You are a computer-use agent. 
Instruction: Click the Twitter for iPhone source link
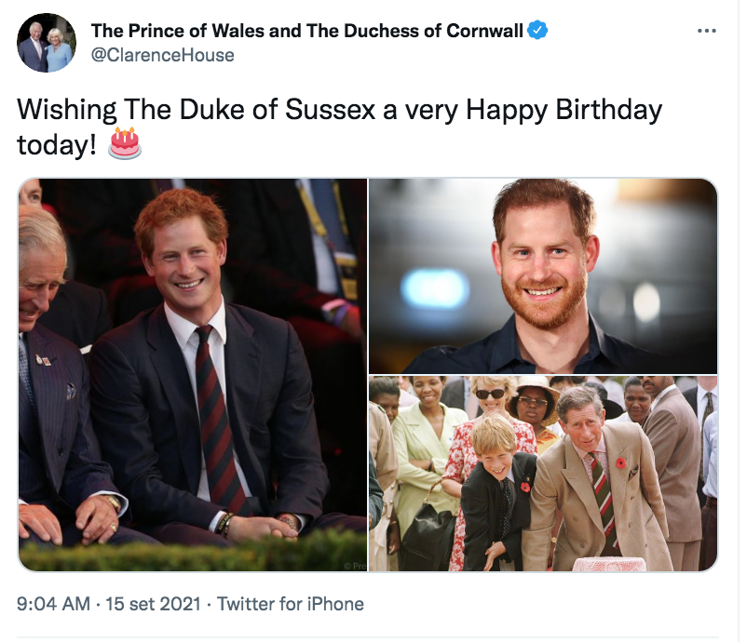click(x=291, y=604)
